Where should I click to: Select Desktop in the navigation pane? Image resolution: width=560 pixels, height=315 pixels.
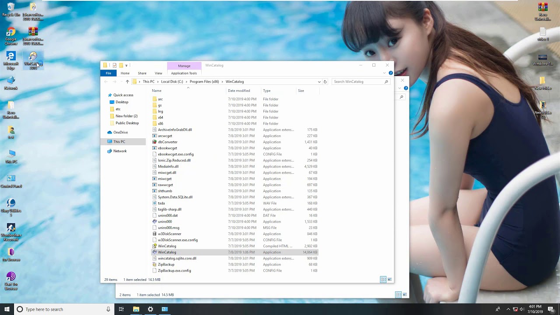tap(122, 102)
